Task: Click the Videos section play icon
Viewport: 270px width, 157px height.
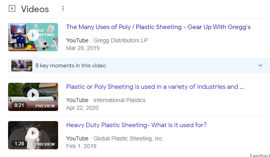Action: 12,8
